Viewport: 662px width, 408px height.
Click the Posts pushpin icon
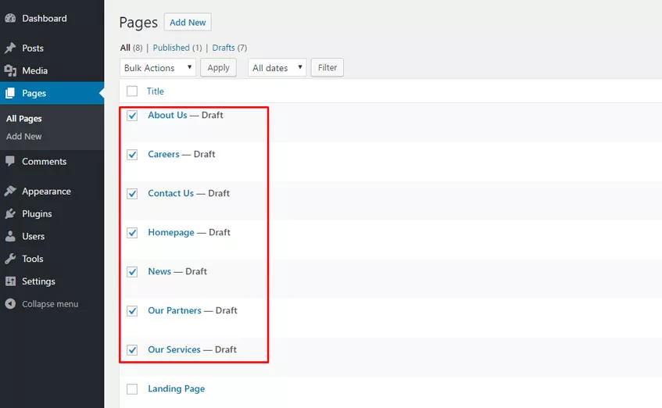(10, 48)
